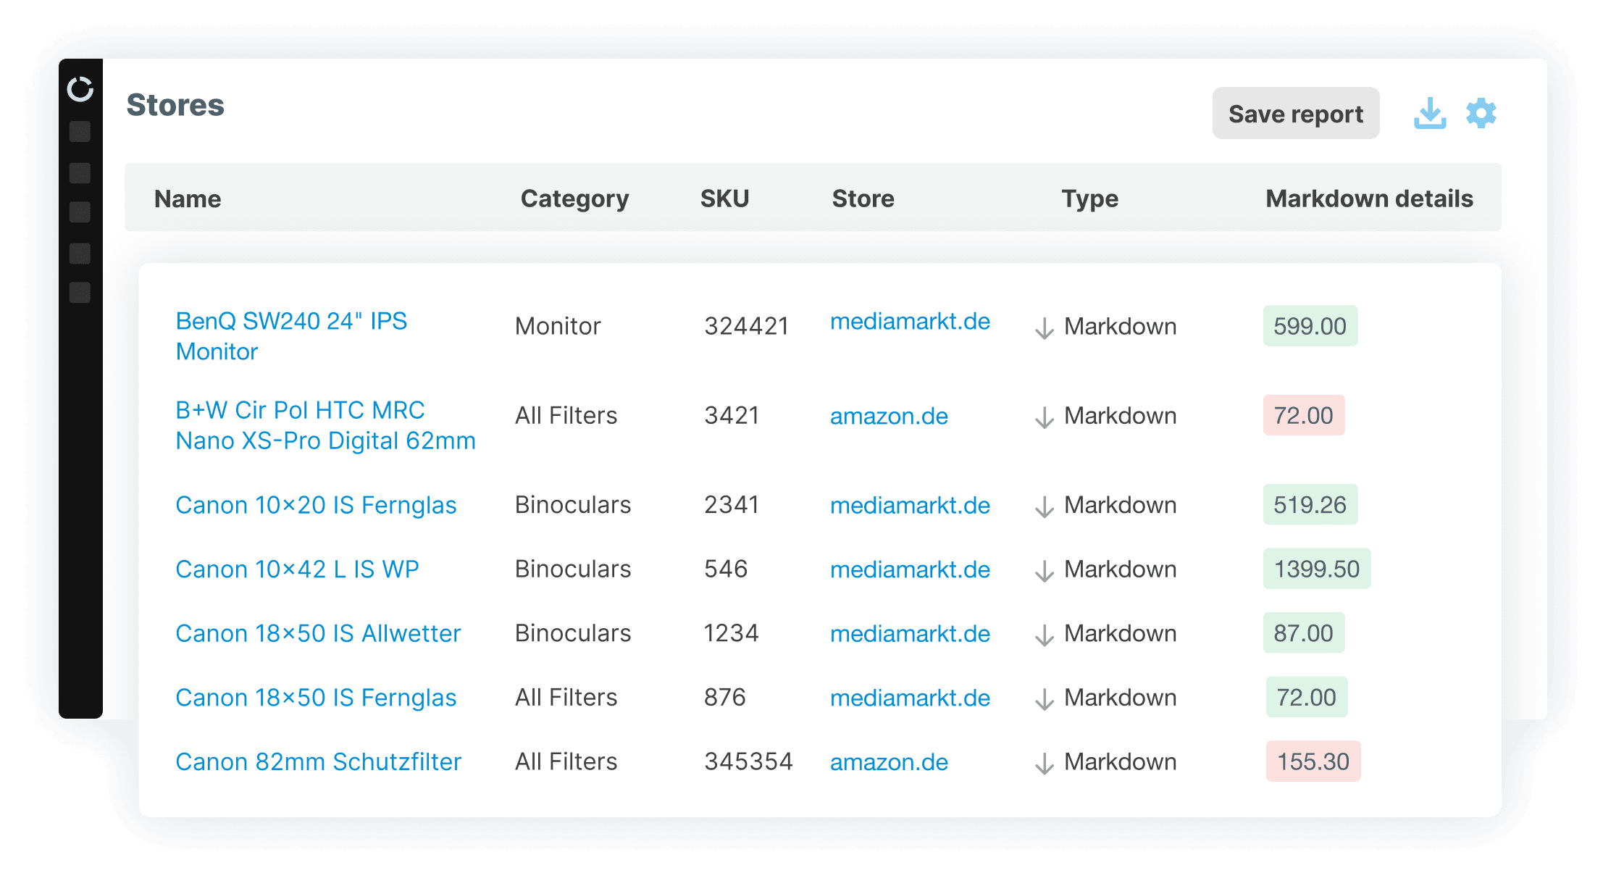This screenshot has width=1603, height=873.
Task: Open the Canon 82mm Schutzfilter link
Action: 318,761
